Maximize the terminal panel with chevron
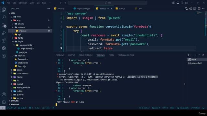 coord(199,55)
